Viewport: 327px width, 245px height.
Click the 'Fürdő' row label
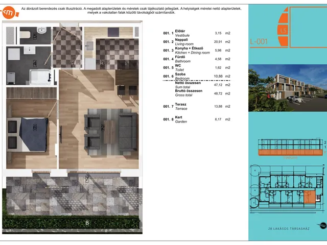[x=180, y=57]
